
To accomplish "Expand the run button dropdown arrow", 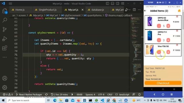I will pos(130,10).
